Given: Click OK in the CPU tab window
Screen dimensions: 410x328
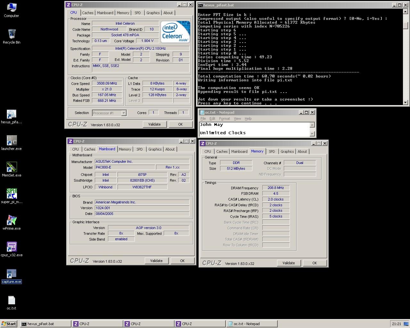Looking at the screenshot, I should [x=180, y=124].
